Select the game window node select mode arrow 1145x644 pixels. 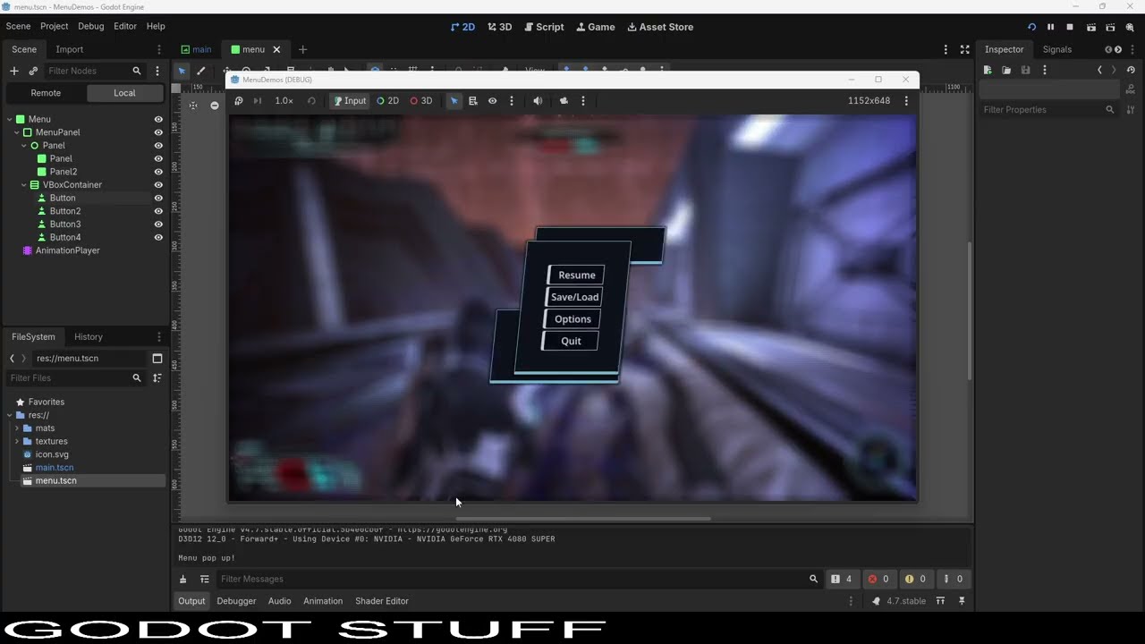pos(454,101)
